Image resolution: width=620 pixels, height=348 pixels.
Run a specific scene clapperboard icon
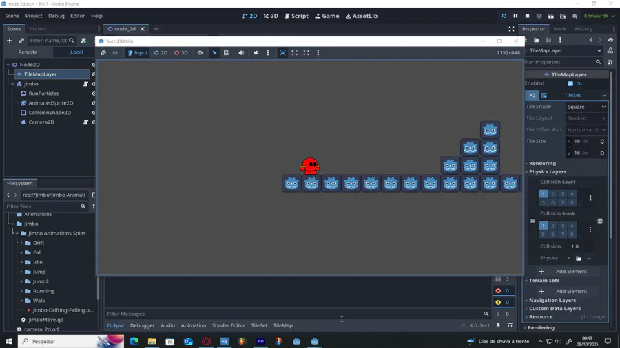pyautogui.click(x=563, y=17)
